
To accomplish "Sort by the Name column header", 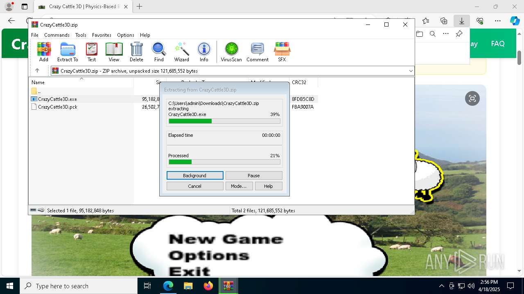I will [81, 82].
